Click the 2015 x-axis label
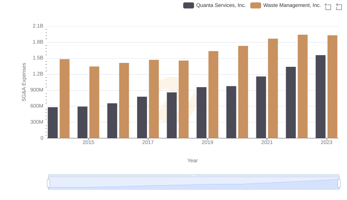Screen dimensions: 347x200 coord(88,142)
